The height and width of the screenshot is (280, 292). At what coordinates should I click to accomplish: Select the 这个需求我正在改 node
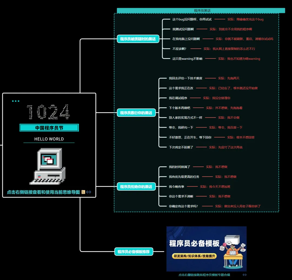181,88
